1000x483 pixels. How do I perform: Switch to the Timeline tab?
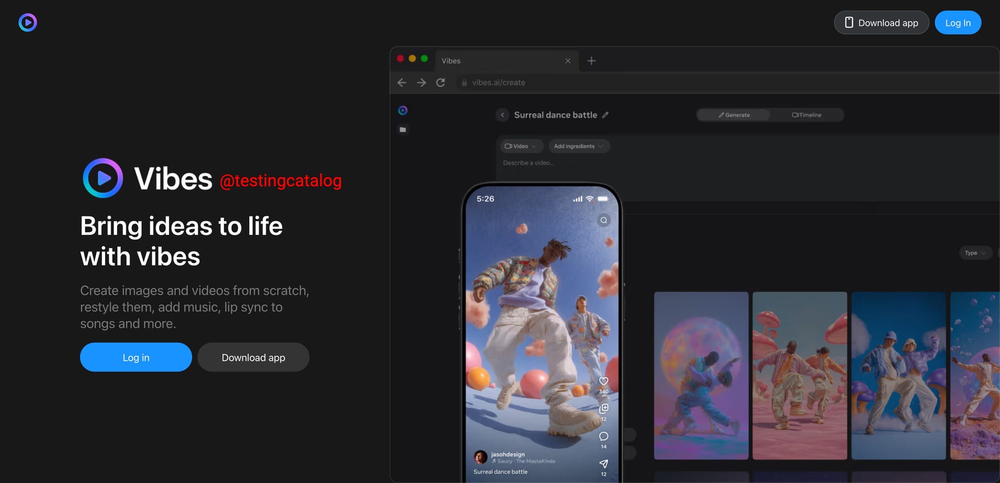tap(806, 115)
